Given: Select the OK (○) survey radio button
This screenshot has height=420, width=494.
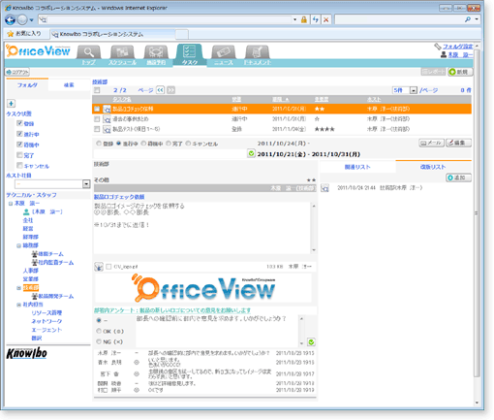Looking at the screenshot, I should coord(99,331).
